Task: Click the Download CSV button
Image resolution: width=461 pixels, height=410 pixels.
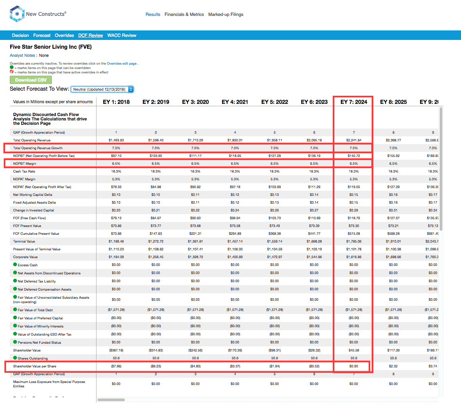Action: coord(31,80)
